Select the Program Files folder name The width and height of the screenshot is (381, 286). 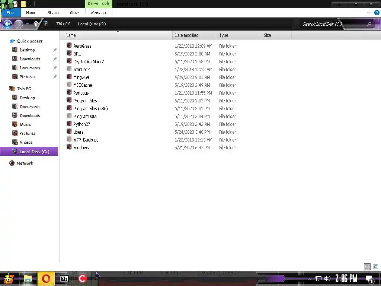pos(85,101)
